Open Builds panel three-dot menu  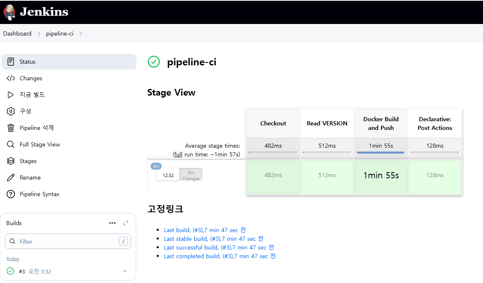tap(112, 223)
